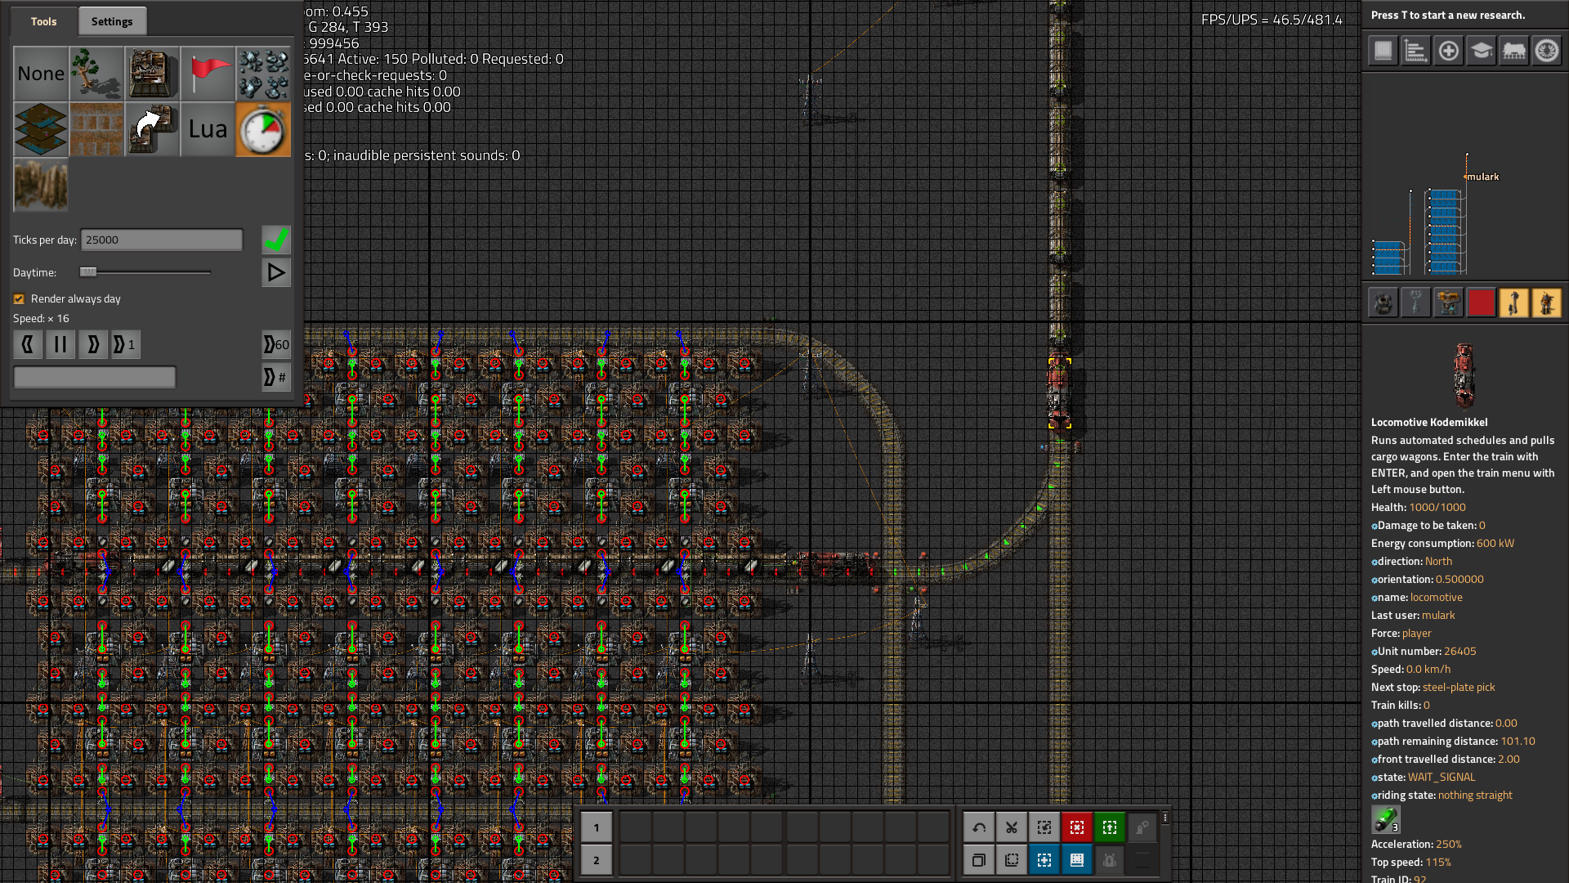Viewport: 1569px width, 883px height.
Task: Toggle red pollution overlay on minimap
Action: [x=1482, y=303]
